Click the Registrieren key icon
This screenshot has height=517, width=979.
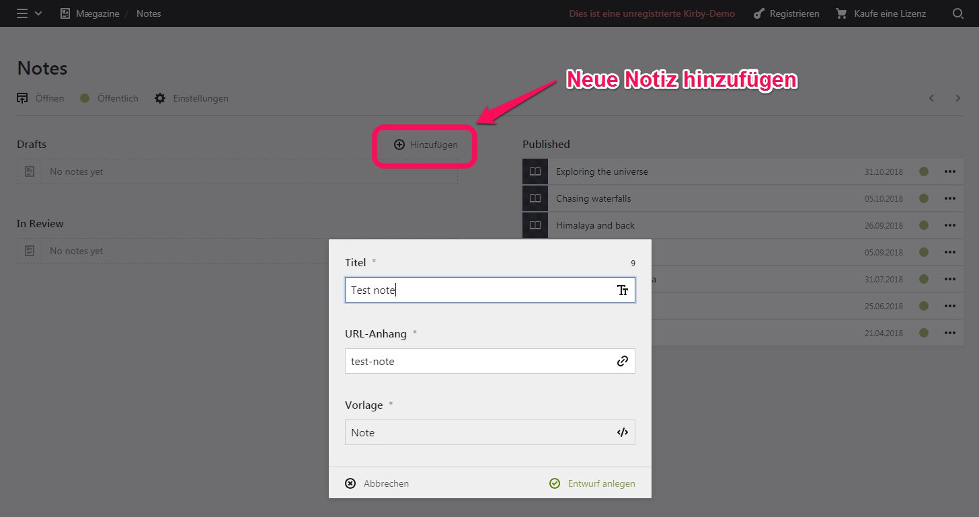point(759,13)
